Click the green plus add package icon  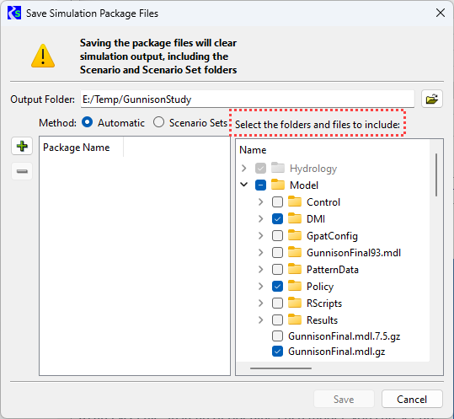(x=22, y=146)
